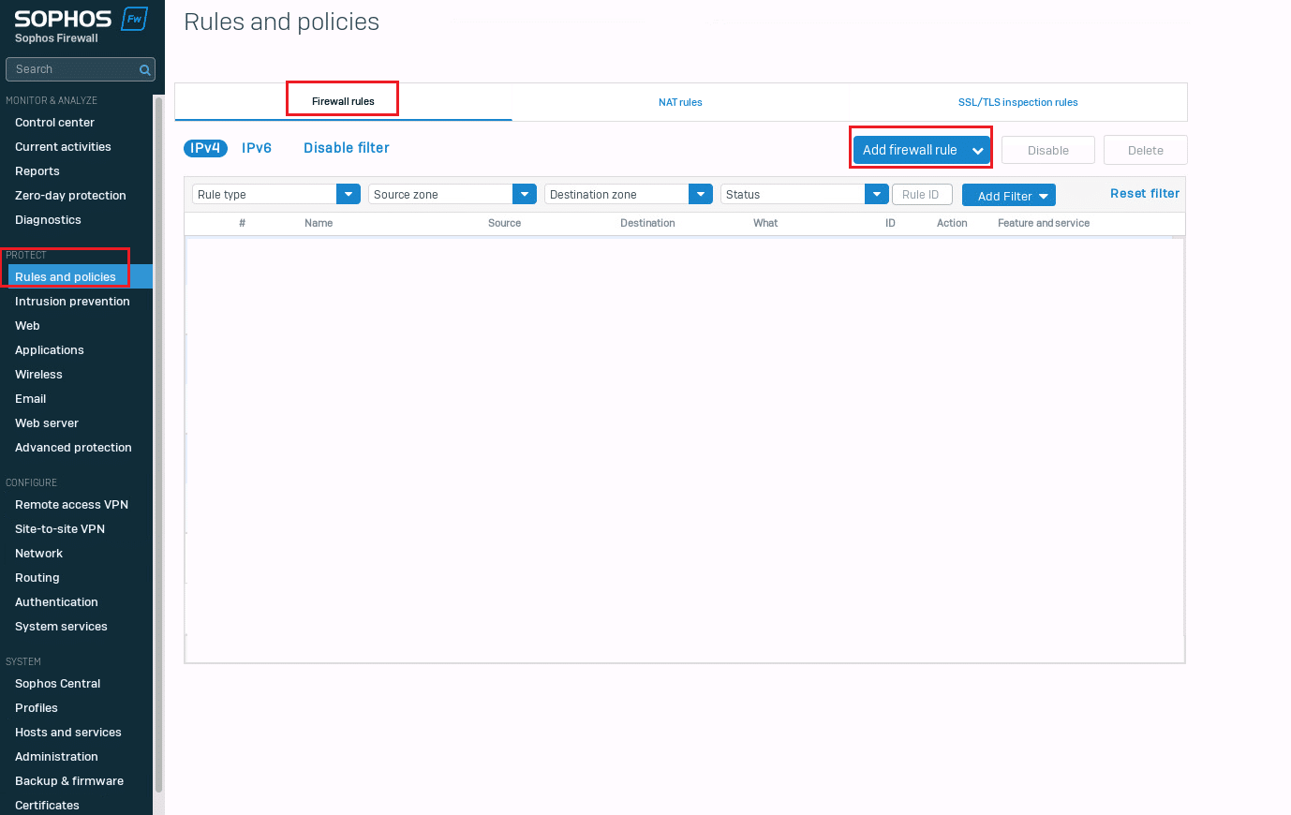
Task: Open Intrusion prevention in the sidebar
Action: click(72, 302)
